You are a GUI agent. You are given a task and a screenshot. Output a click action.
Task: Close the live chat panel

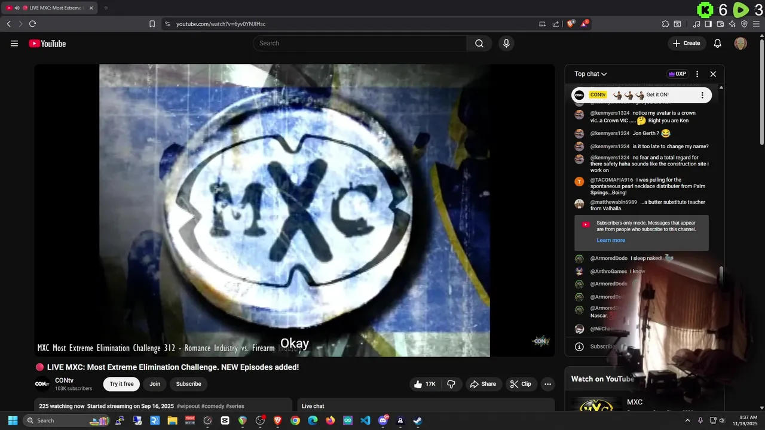click(x=713, y=74)
